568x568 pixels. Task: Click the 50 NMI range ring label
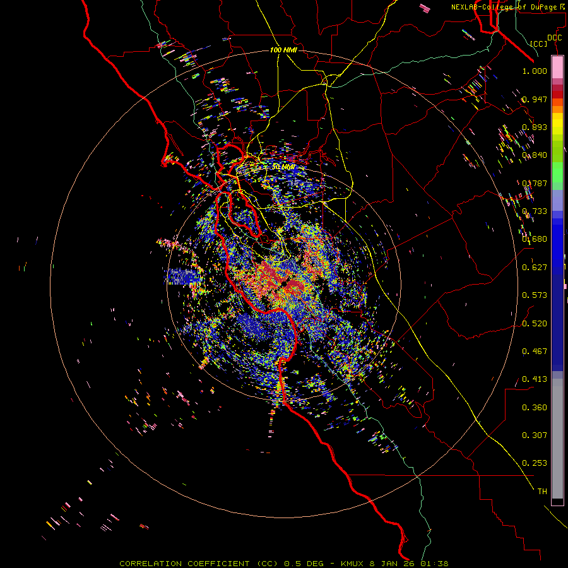coord(283,167)
